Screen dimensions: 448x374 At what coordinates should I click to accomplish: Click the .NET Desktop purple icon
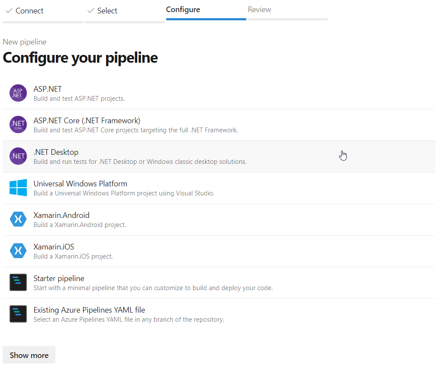point(18,156)
